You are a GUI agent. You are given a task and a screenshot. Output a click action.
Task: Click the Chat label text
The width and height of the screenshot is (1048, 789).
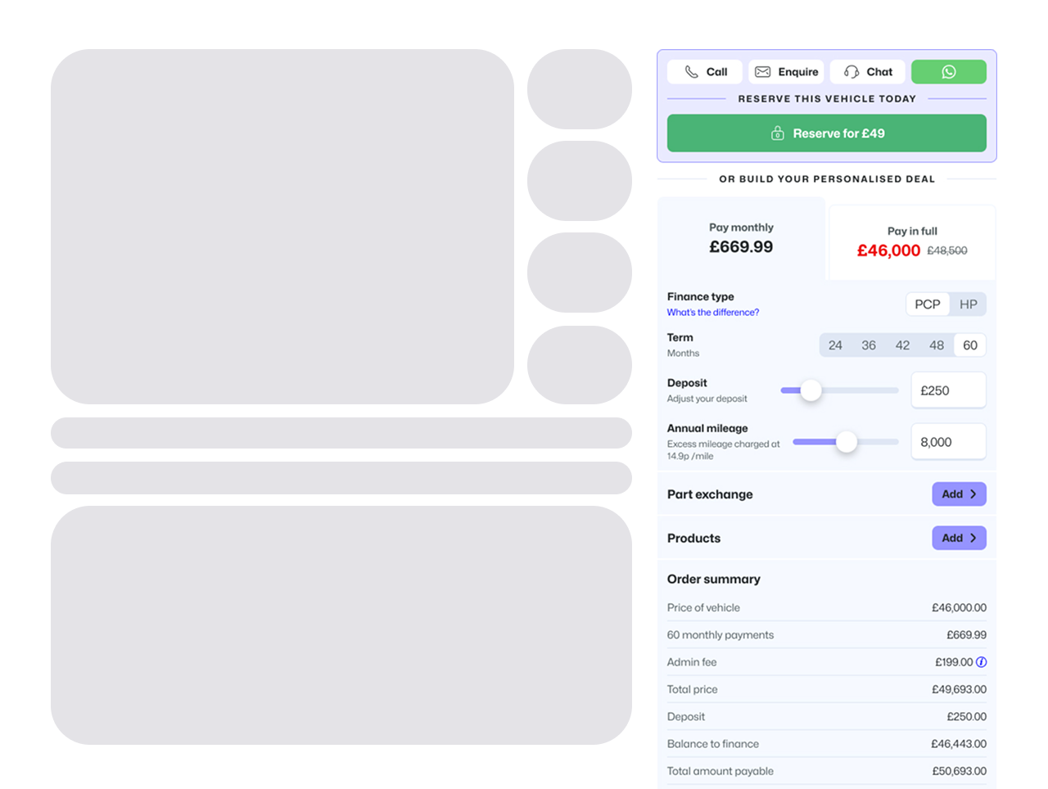(879, 72)
